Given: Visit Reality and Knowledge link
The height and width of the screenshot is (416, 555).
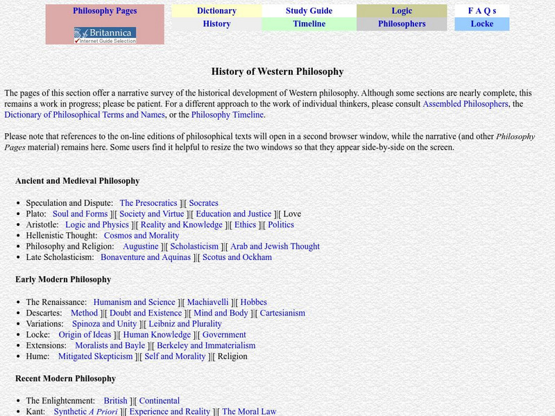Looking at the screenshot, I should pos(182,225).
